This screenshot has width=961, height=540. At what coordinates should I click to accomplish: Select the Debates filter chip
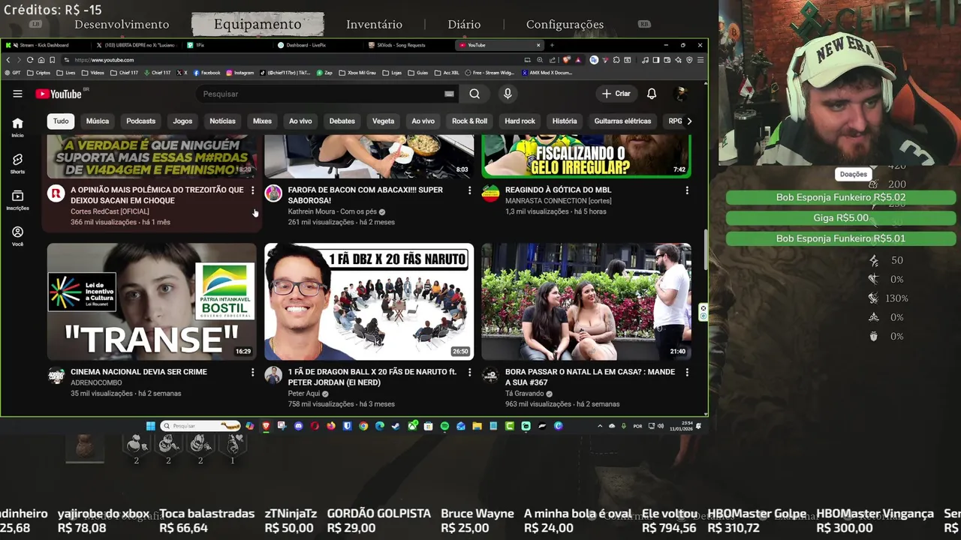tap(342, 121)
